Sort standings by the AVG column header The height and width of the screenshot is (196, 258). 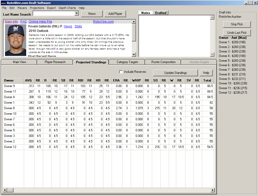point(29,80)
